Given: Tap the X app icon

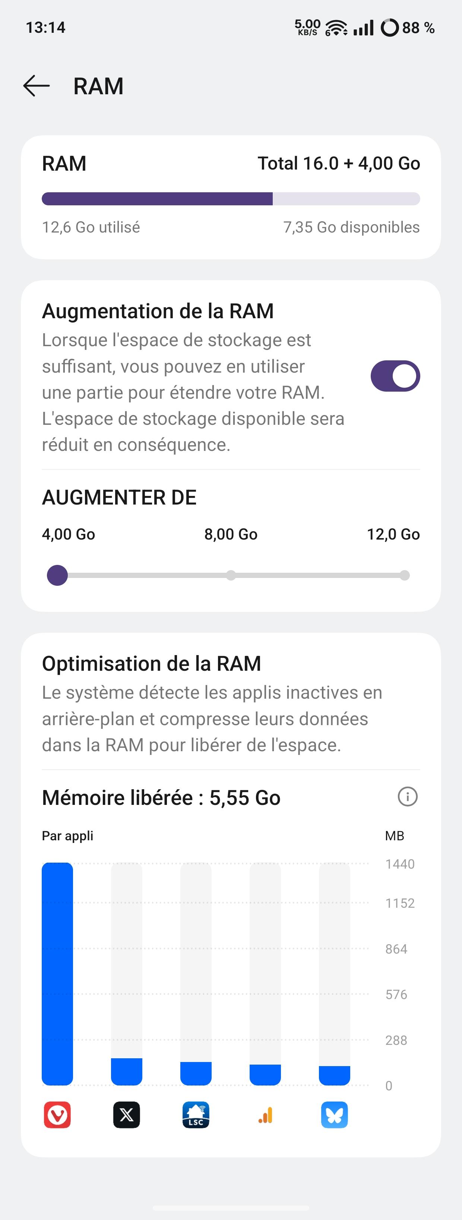Looking at the screenshot, I should (126, 1115).
